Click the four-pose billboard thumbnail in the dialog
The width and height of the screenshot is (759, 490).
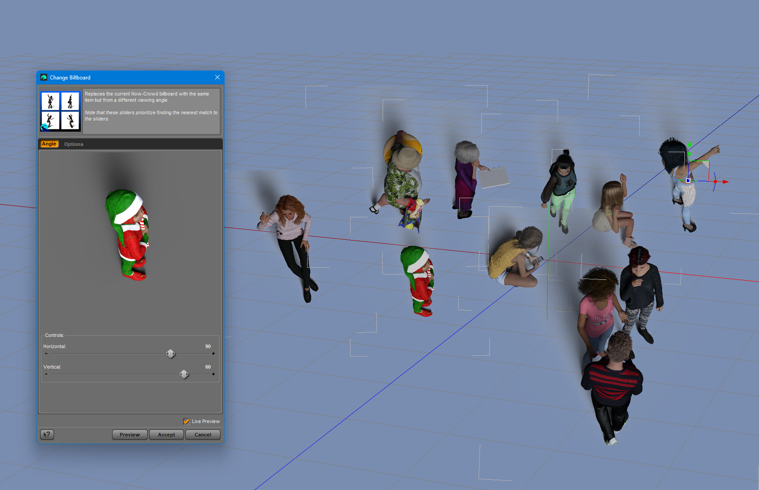(x=60, y=111)
